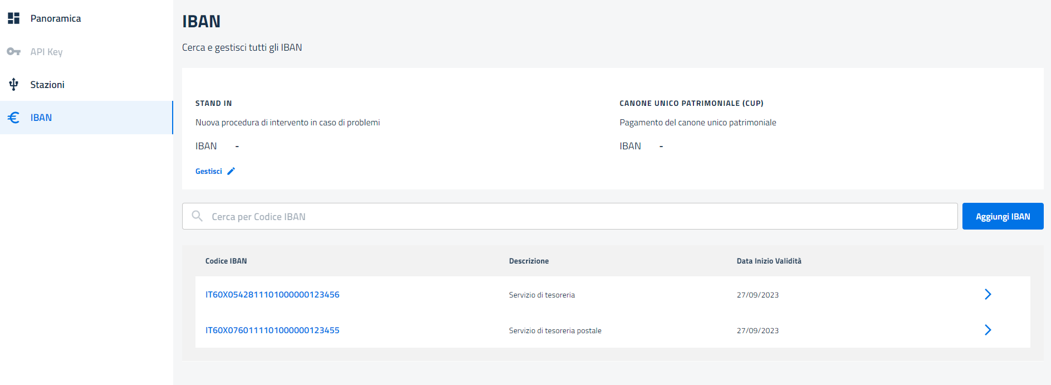
Task: Focus the Cerca per Codice IBAN field
Action: pos(574,216)
